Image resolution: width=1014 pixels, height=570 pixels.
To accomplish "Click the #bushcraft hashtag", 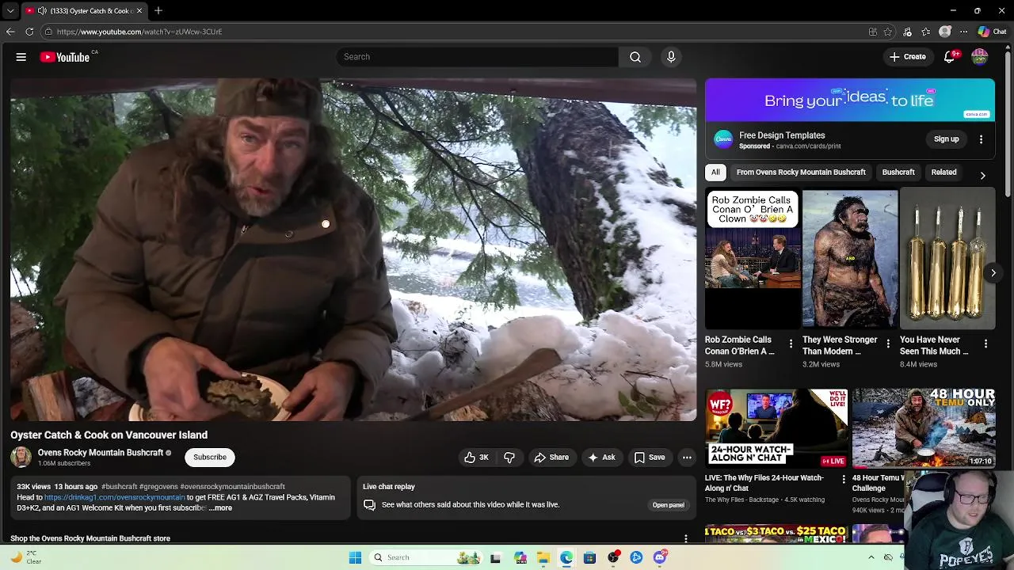I will pyautogui.click(x=119, y=487).
